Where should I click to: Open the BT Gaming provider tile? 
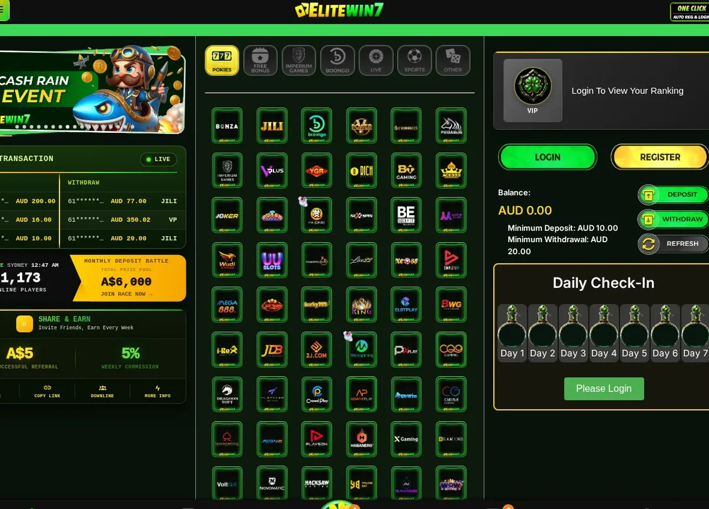(406, 170)
